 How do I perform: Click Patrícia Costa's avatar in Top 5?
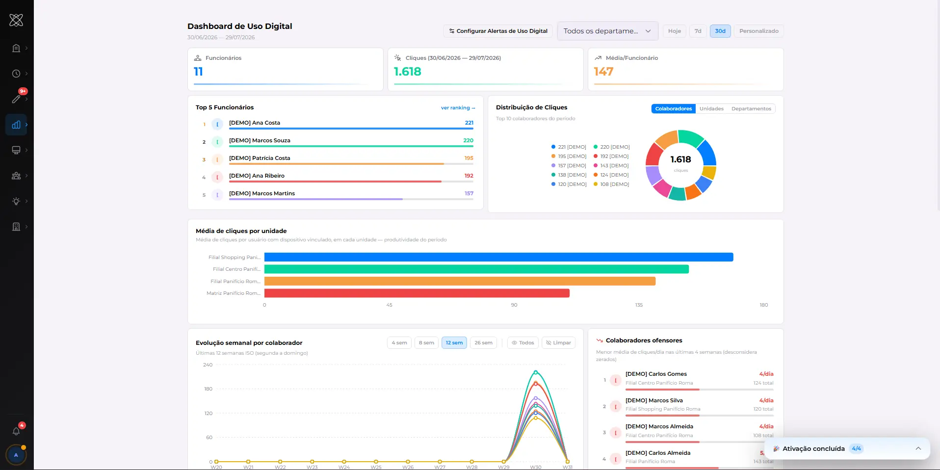click(x=217, y=160)
